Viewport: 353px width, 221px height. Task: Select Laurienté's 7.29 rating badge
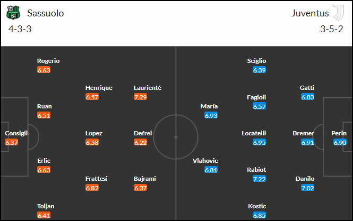click(x=140, y=97)
